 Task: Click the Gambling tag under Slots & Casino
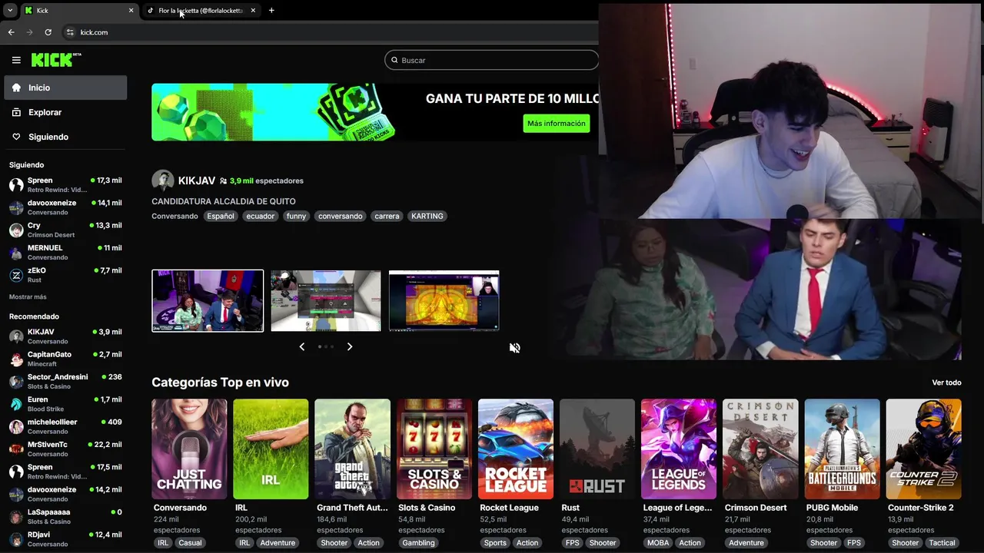418,543
